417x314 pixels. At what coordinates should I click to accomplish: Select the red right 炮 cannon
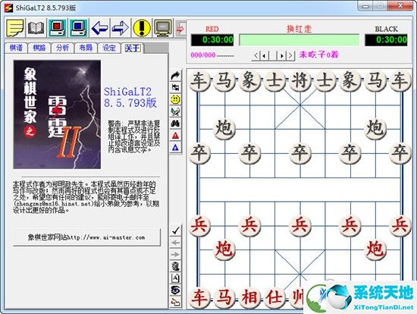coord(375,250)
